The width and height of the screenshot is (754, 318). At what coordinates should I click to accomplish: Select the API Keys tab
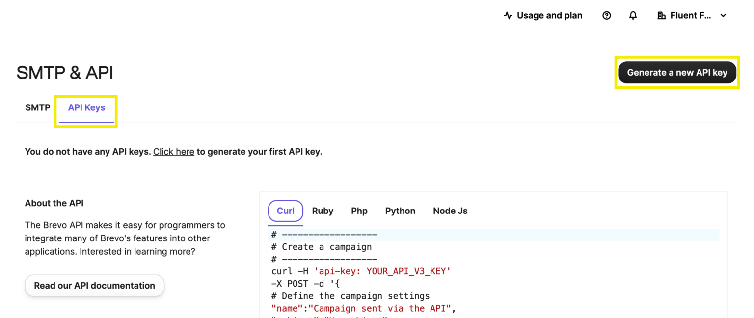point(86,107)
